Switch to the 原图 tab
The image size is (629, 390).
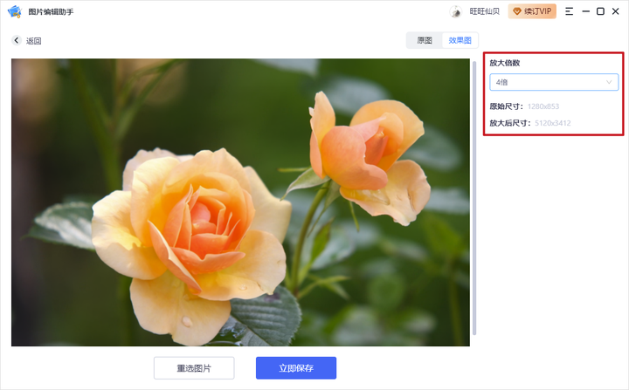(x=425, y=40)
